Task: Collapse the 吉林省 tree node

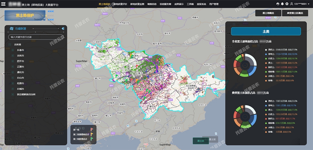Action: click(x=9, y=45)
